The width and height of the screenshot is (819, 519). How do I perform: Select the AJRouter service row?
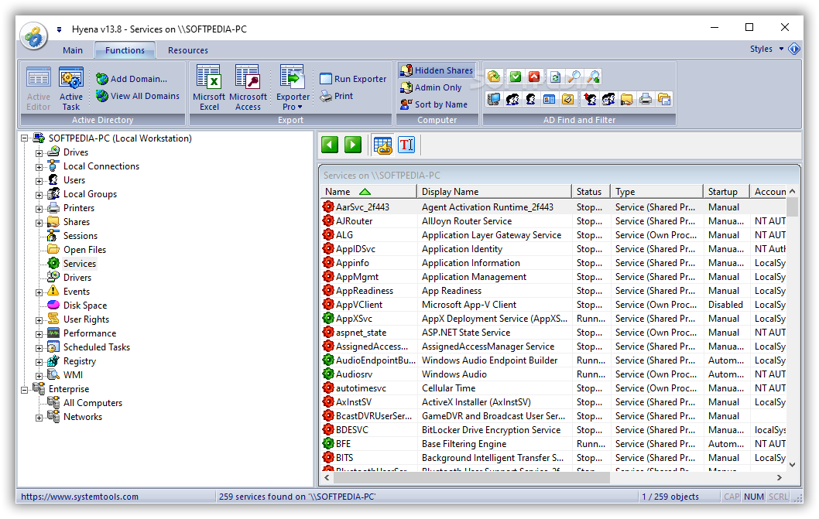point(553,221)
